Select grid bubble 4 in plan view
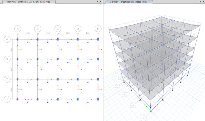 [x=7, y=39]
